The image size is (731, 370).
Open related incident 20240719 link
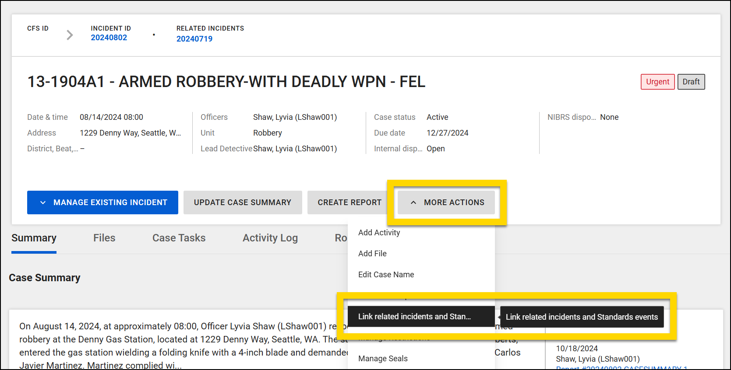pos(194,39)
